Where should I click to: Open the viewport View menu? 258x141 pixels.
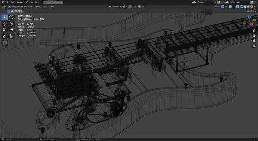(x=30, y=7)
